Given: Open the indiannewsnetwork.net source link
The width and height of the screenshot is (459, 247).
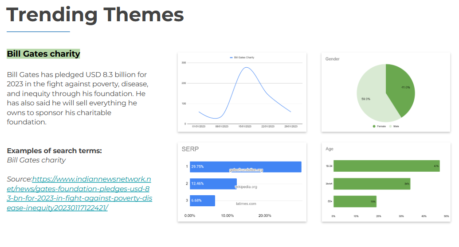Looking at the screenshot, I should pos(79,193).
